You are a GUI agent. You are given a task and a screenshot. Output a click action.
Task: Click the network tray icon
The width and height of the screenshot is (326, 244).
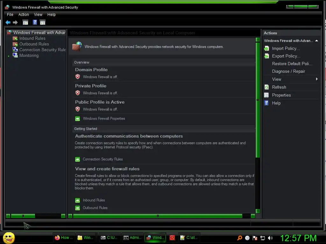[263, 238]
